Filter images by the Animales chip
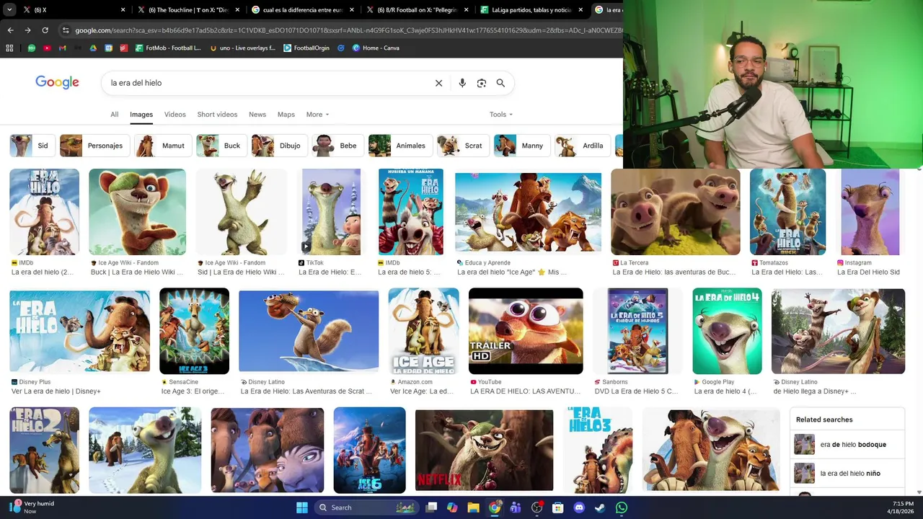 [400, 146]
